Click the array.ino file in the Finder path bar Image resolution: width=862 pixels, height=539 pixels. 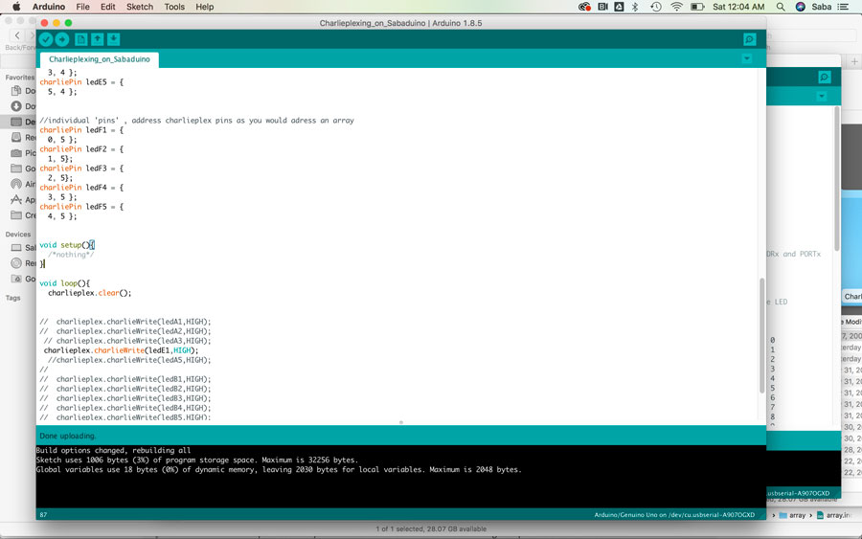pyautogui.click(x=833, y=515)
